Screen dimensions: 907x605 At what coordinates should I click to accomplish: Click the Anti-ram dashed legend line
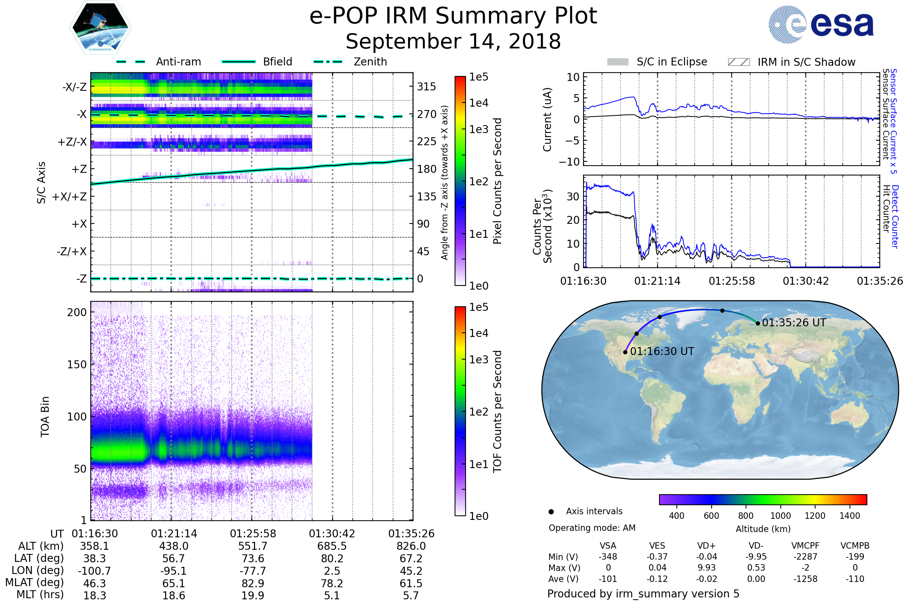pyautogui.click(x=130, y=62)
